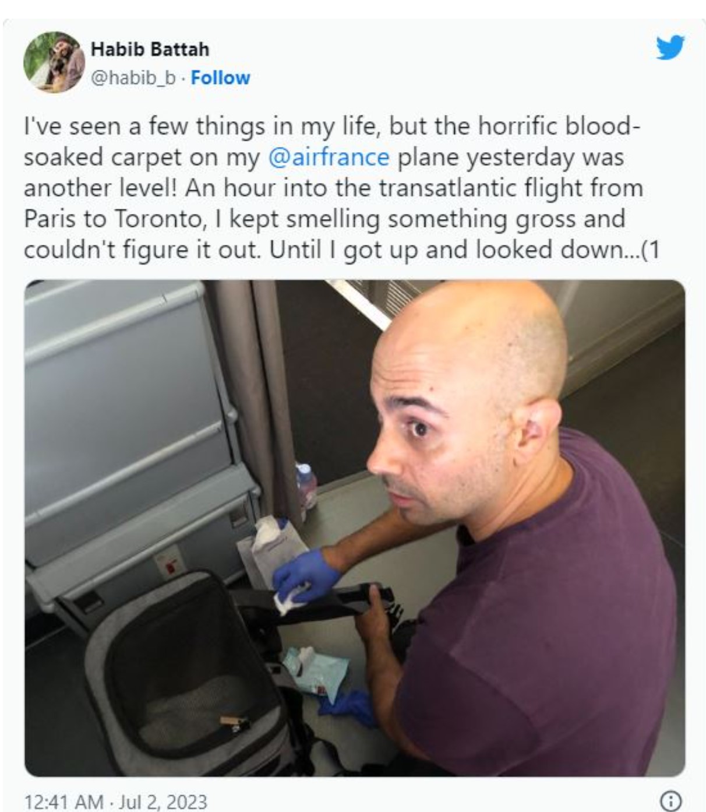Click the tweet's final line ending 'looked down'
Viewport: 706px width, 812px height.
click(342, 249)
